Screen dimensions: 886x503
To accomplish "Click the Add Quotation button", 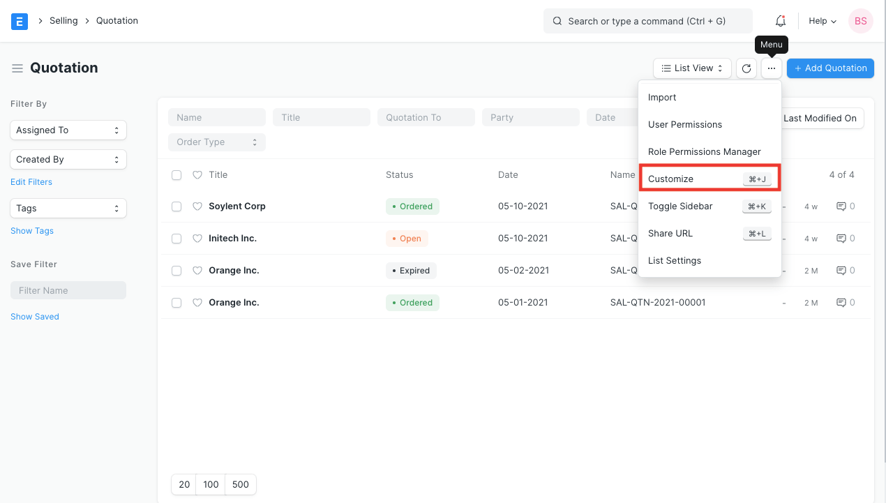I will click(829, 68).
